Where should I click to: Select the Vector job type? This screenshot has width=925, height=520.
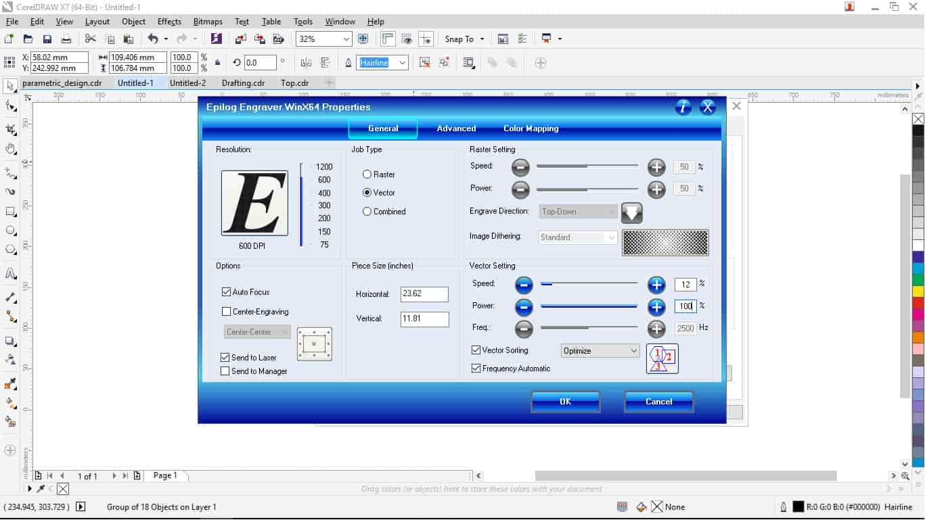(379, 193)
